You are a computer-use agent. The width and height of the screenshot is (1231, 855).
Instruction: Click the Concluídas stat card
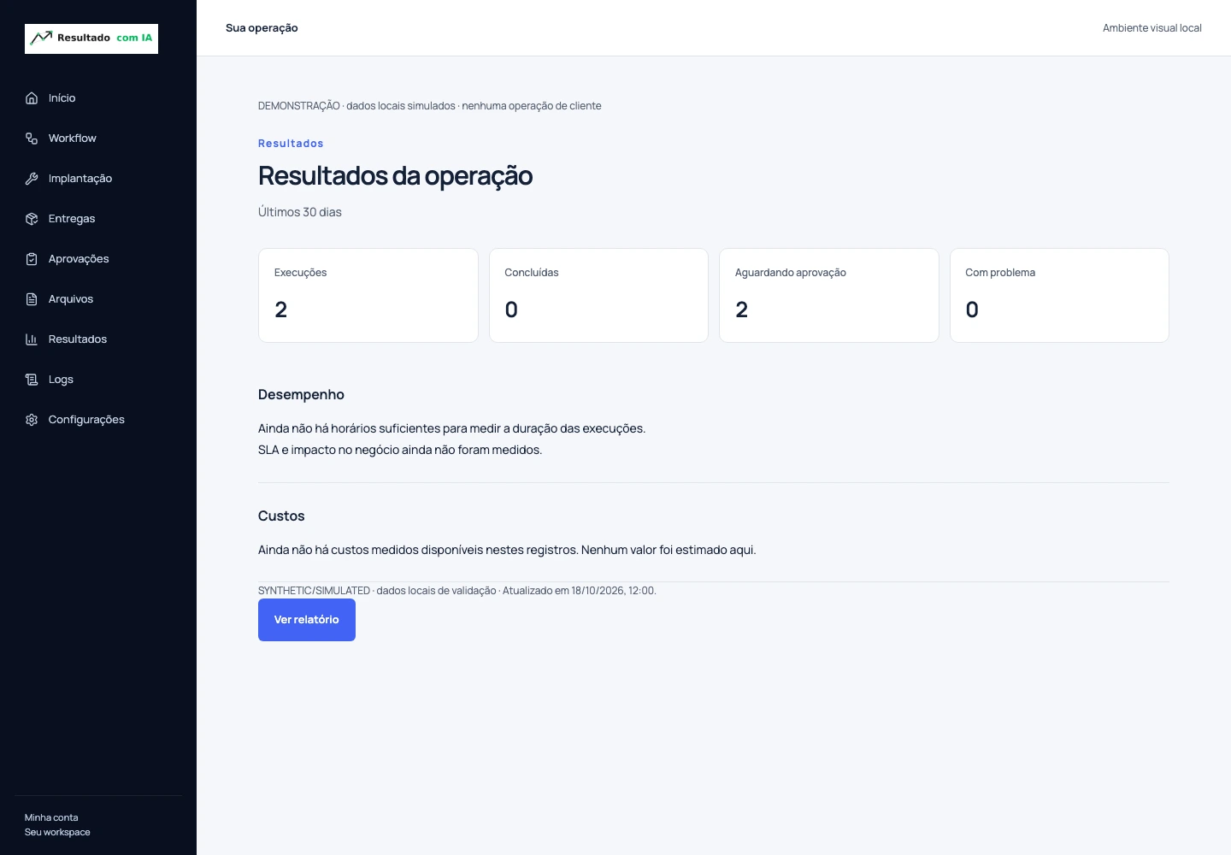point(598,296)
